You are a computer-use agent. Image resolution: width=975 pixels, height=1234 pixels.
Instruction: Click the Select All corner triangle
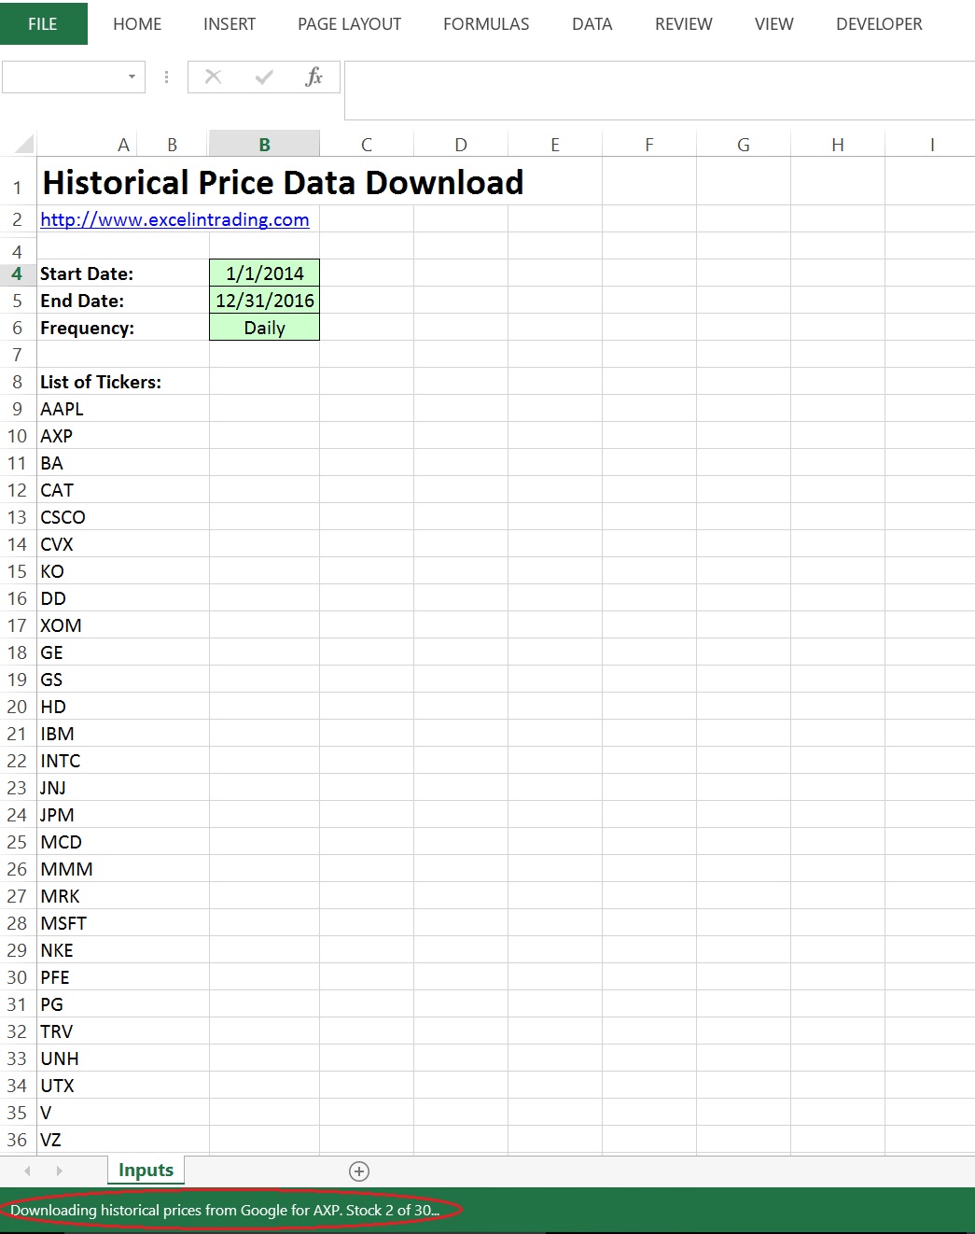[x=24, y=144]
